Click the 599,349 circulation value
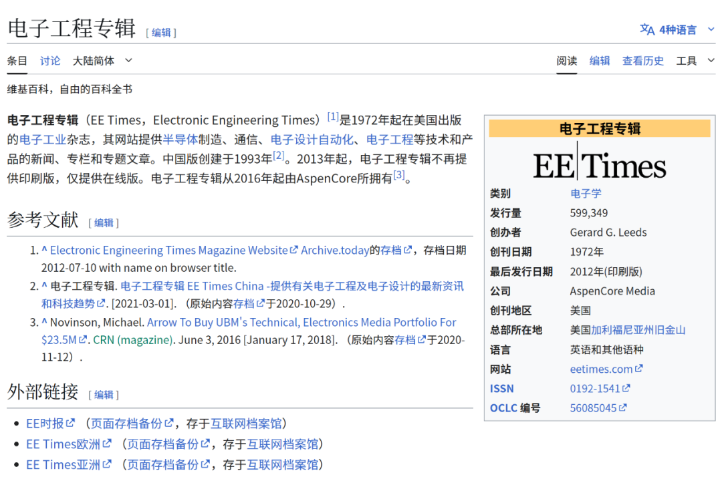Viewport: 722px width, 477px height. pyautogui.click(x=588, y=213)
